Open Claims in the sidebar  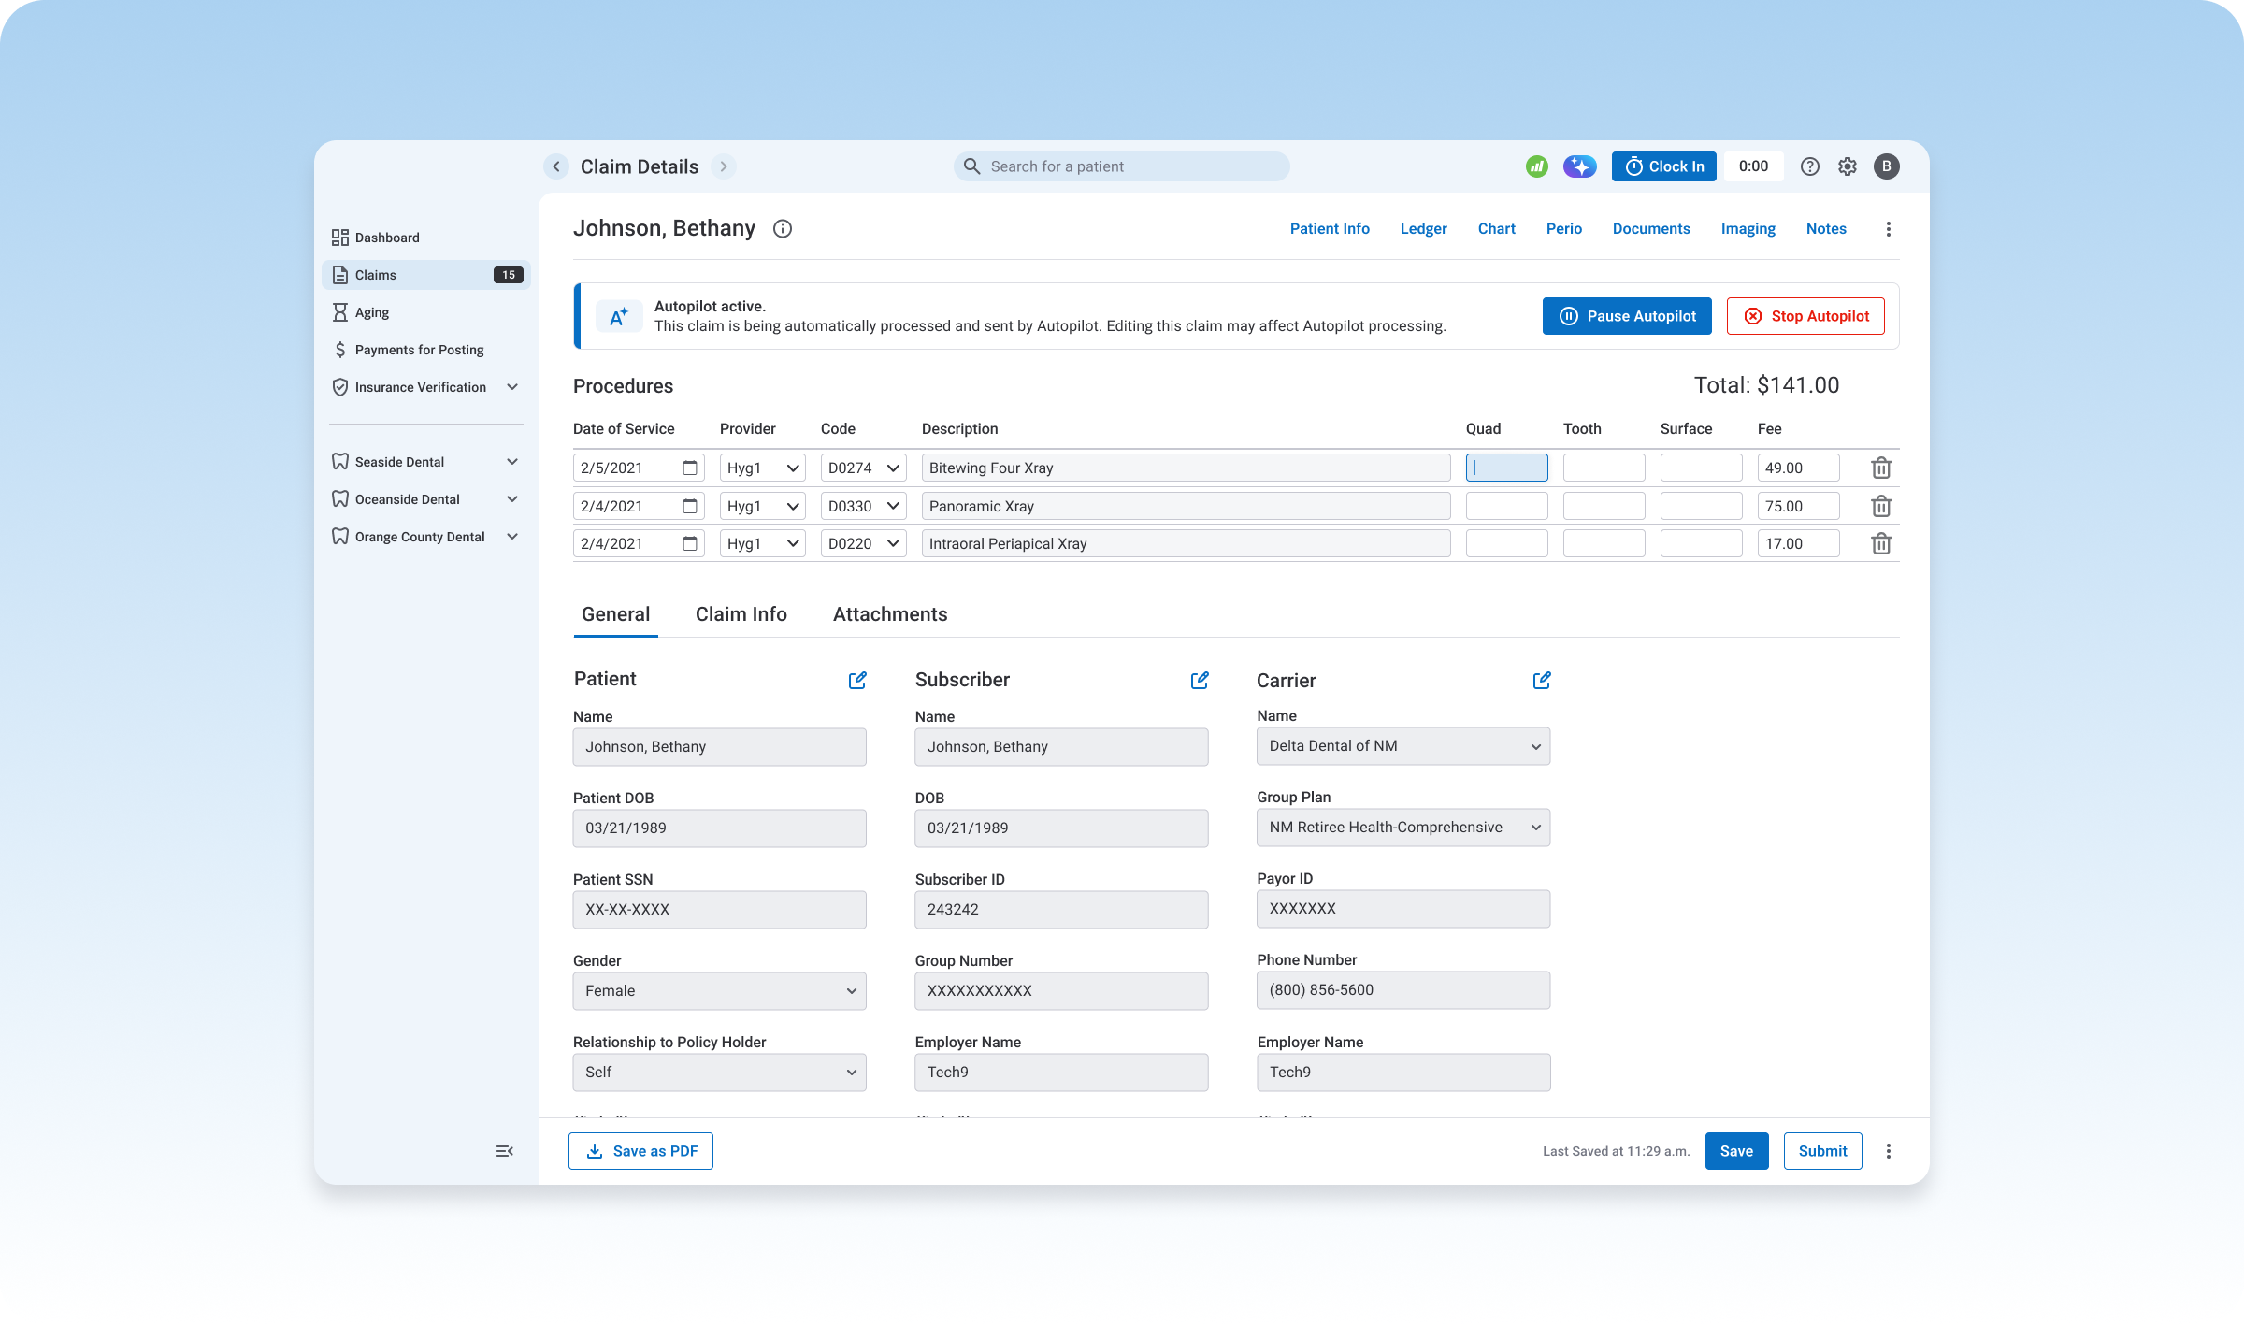426,275
